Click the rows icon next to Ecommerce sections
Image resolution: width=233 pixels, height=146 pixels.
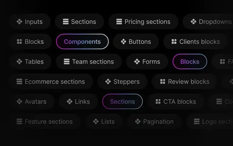[19, 82]
